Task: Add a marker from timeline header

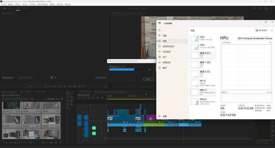Action: (x=93, y=98)
